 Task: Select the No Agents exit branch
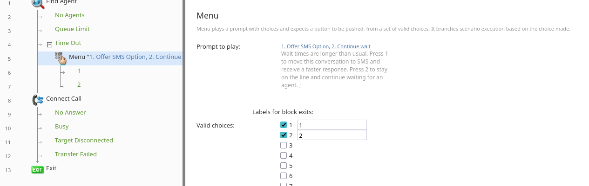pyautogui.click(x=69, y=15)
